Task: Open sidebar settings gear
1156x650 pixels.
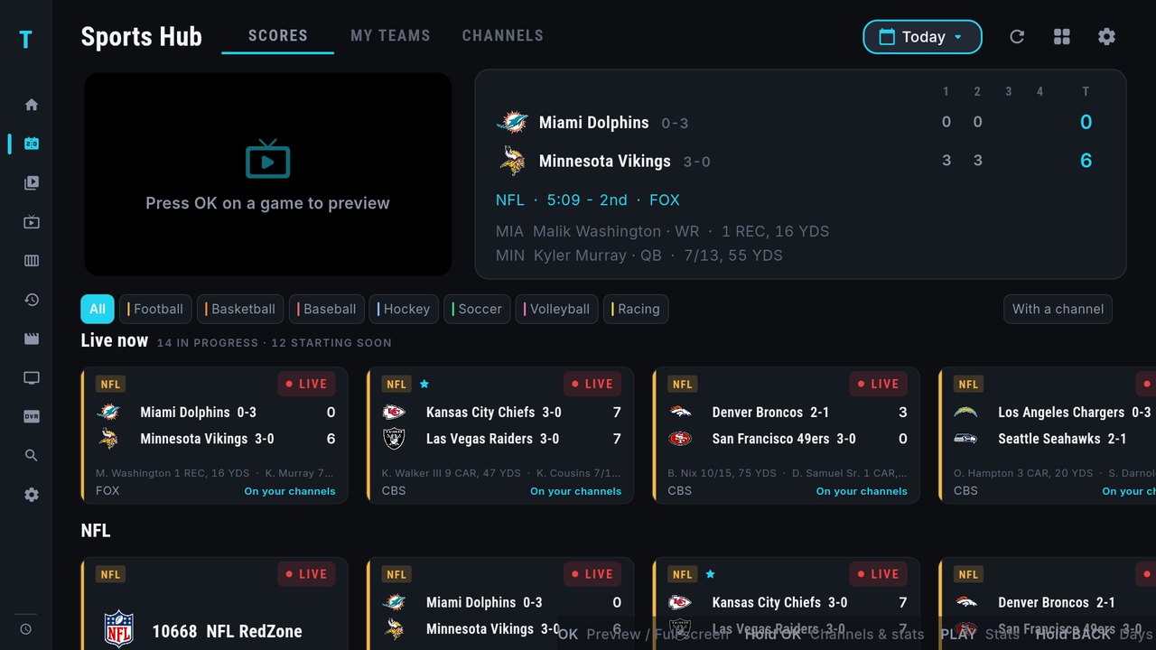Action: [32, 495]
